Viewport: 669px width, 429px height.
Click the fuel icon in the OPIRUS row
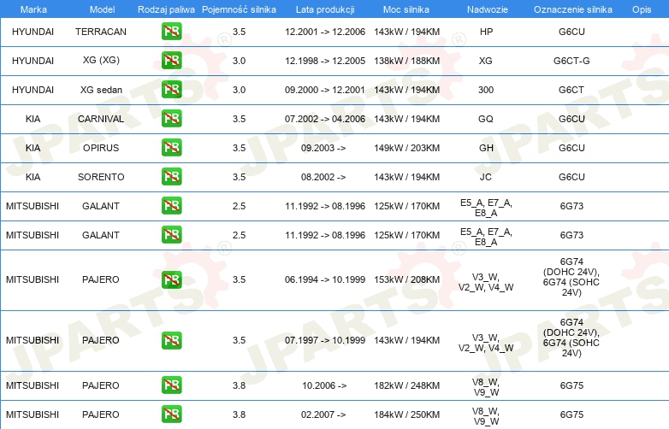pyautogui.click(x=171, y=147)
